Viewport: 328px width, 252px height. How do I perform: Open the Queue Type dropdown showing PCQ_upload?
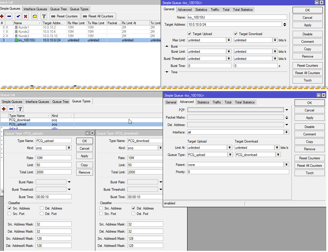tap(230, 155)
